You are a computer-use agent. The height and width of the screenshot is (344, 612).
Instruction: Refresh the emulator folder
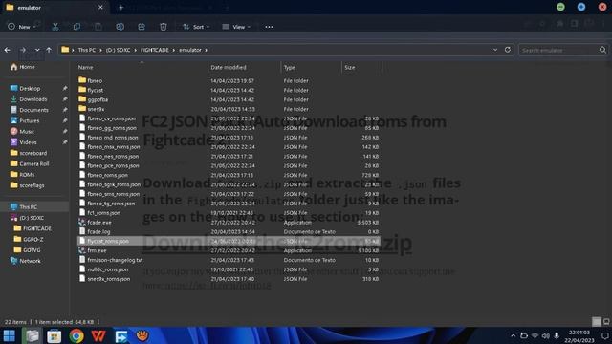pos(508,50)
